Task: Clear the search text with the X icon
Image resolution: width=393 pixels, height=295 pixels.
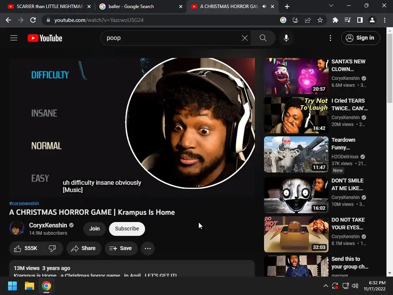Action: point(245,38)
